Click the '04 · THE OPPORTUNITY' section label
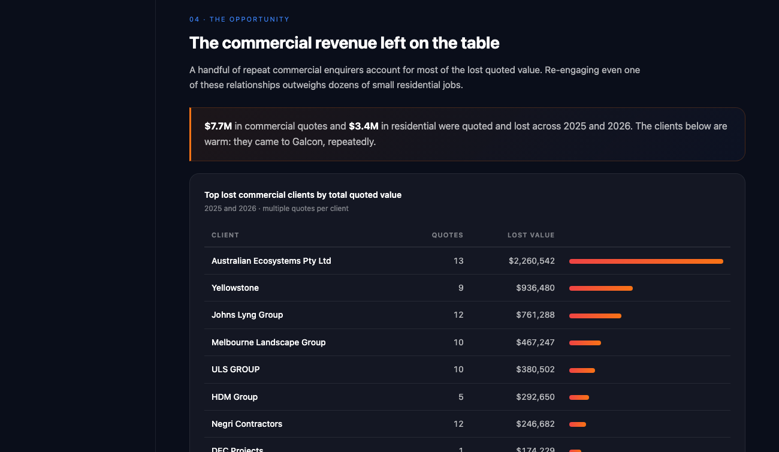 coord(239,19)
